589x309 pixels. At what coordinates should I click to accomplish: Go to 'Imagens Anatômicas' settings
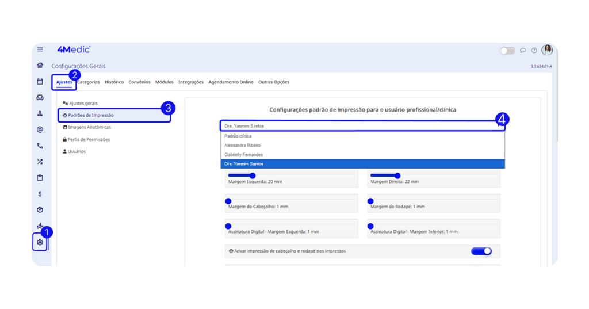(x=90, y=127)
